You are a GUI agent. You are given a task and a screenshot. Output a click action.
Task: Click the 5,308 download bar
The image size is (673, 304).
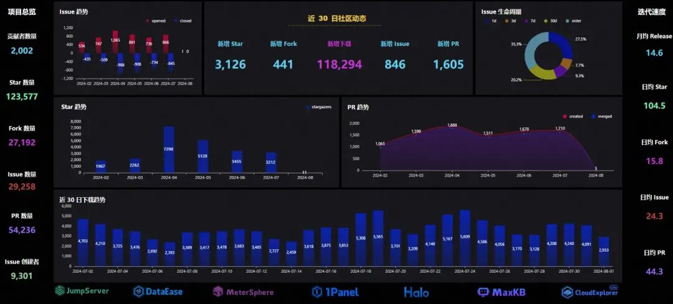point(361,239)
